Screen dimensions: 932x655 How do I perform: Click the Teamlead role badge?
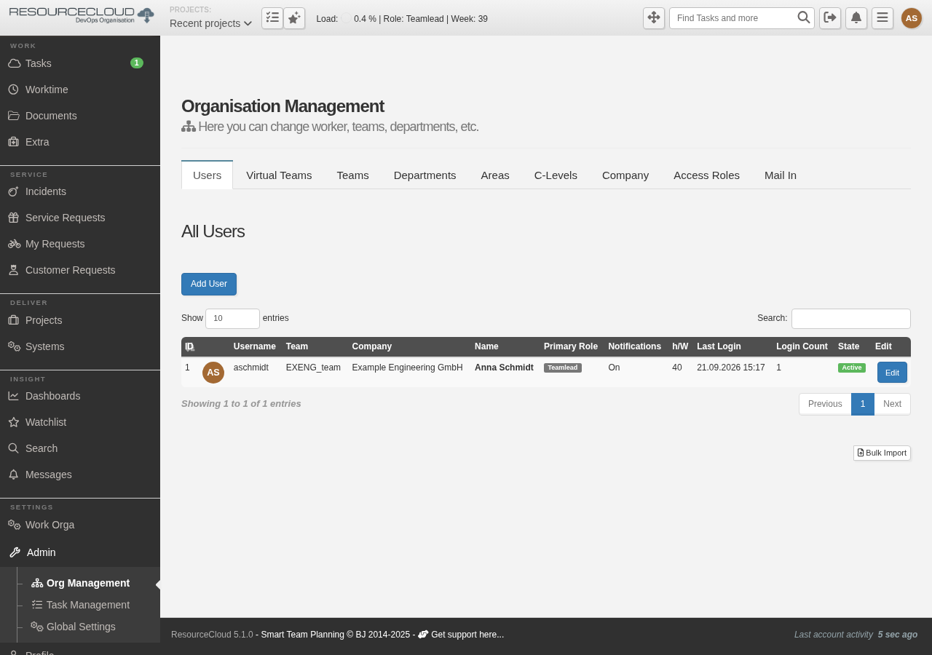pyautogui.click(x=563, y=368)
